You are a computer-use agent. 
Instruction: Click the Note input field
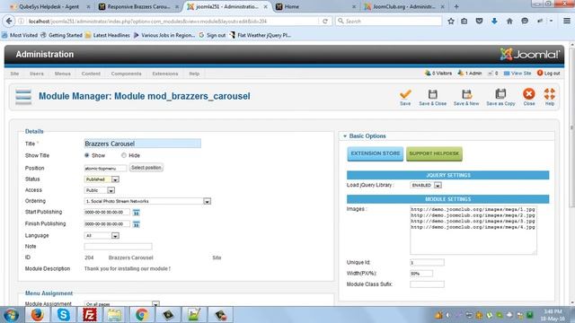click(x=118, y=247)
